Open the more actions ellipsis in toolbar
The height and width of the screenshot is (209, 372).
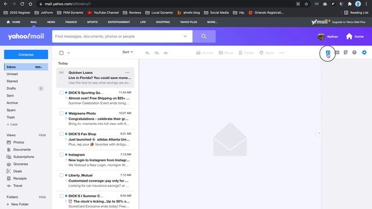coord(282,53)
